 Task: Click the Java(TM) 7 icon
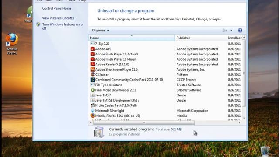(92, 95)
